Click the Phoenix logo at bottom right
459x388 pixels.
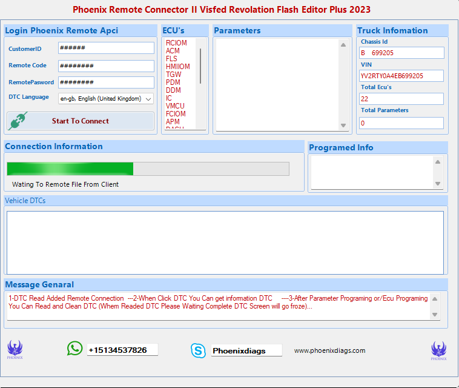tap(438, 350)
